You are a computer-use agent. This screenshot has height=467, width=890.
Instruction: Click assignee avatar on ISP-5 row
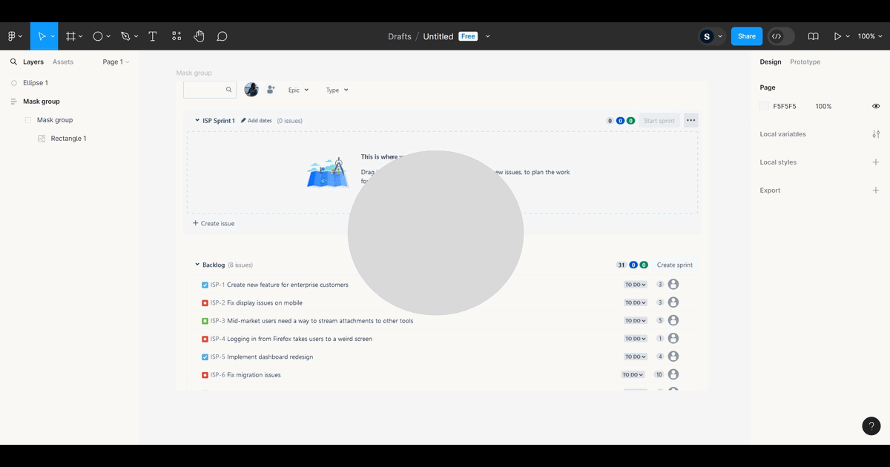(x=673, y=357)
